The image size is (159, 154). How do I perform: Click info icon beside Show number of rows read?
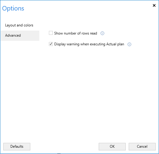[102, 33]
